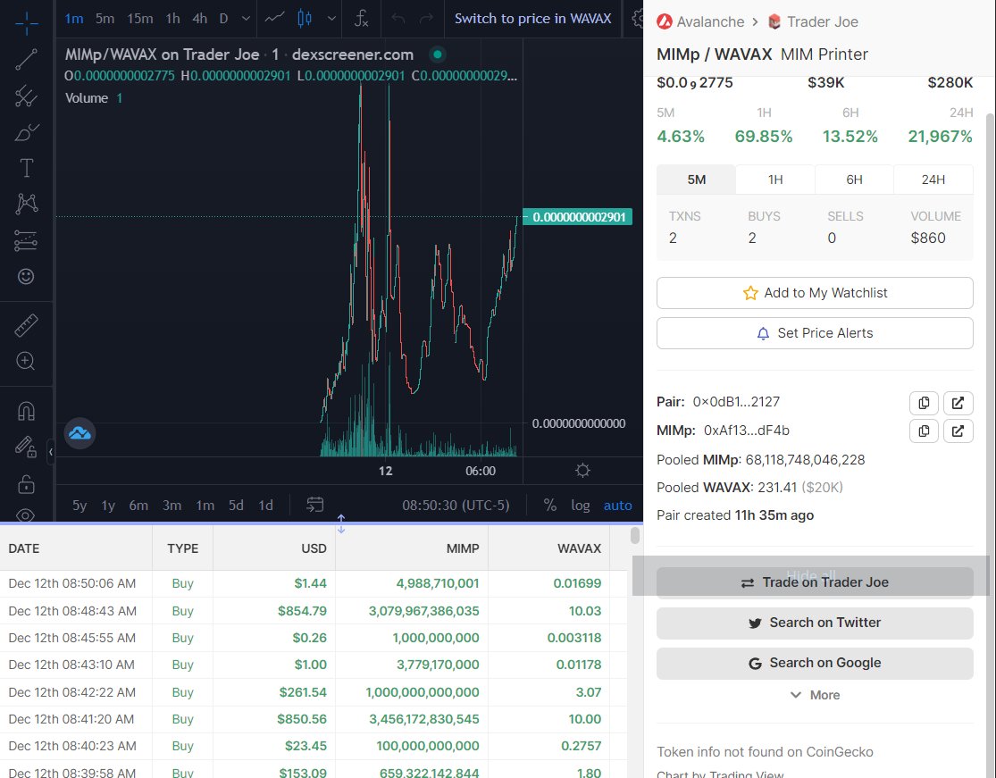Select the 1h chart interval

172,19
